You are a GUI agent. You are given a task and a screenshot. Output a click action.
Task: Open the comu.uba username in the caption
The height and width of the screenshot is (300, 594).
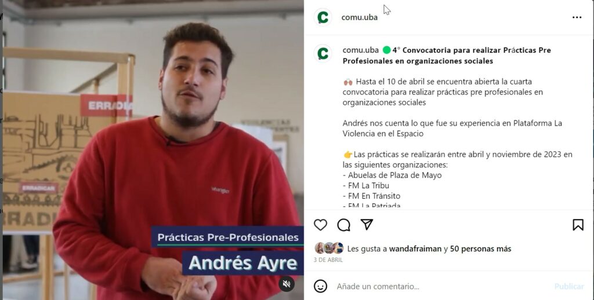pyautogui.click(x=360, y=50)
